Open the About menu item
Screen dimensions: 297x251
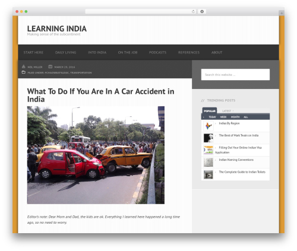coord(217,52)
